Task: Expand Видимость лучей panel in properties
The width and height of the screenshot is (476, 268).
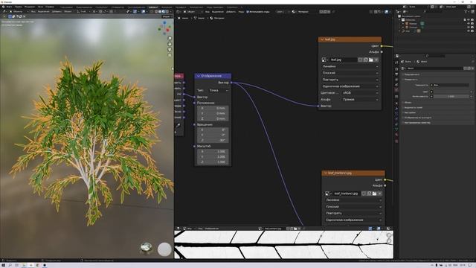Action: (x=414, y=107)
